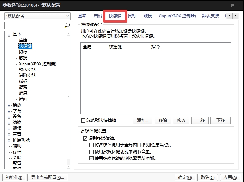Disable 使用多媒体键的浏览器导航功能 checkbox
The width and height of the screenshot is (244, 182).
click(x=91, y=159)
